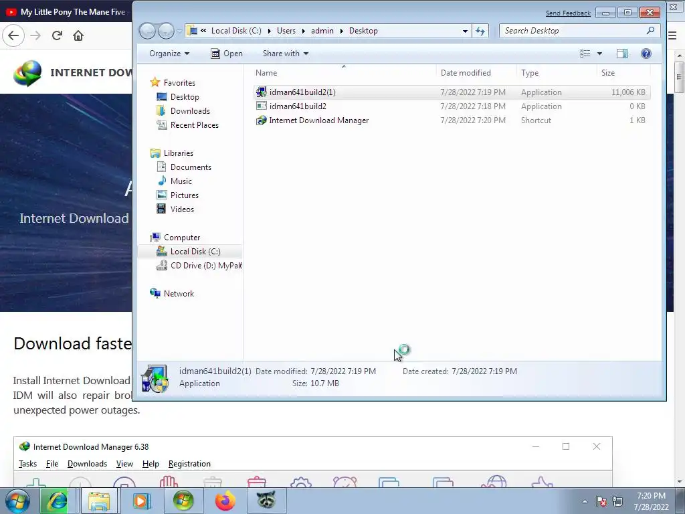This screenshot has width=685, height=514.
Task: Click the Users breadcrumb segment
Action: pyautogui.click(x=286, y=31)
